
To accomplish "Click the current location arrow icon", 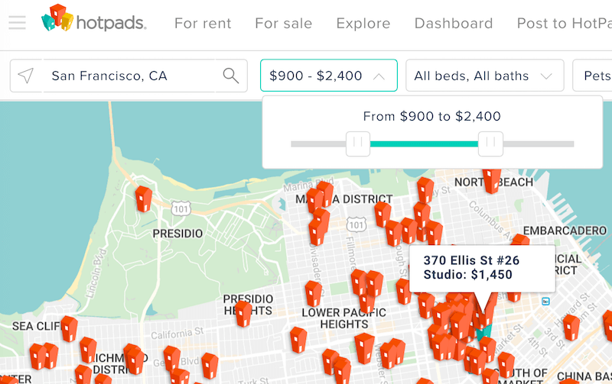I will (26, 76).
